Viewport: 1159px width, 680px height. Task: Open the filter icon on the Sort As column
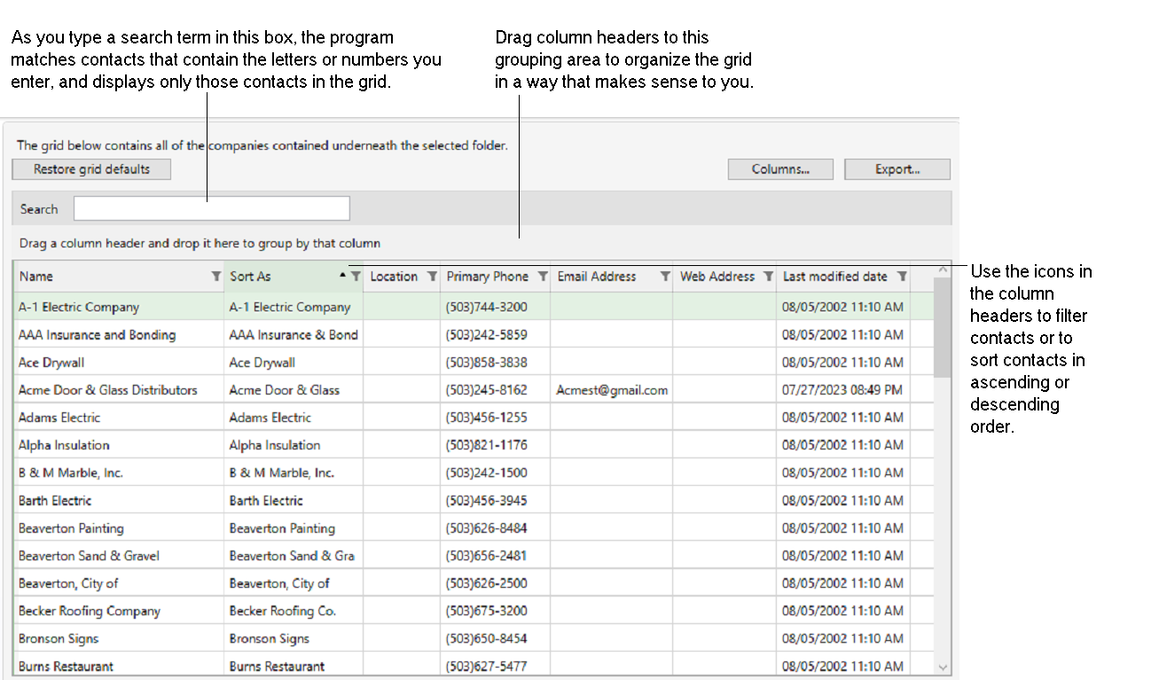point(355,277)
